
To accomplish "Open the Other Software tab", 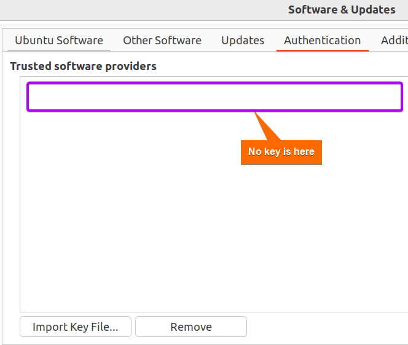I will coord(162,41).
